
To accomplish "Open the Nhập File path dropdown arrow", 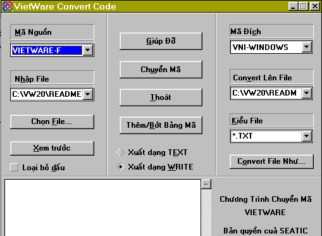I will tap(88, 94).
